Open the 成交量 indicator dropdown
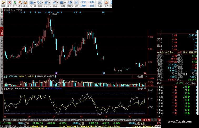The width and height of the screenshot is (199, 128). coord(140,76)
